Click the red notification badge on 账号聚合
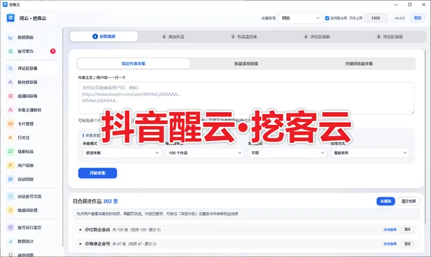This screenshot has height=257, width=431. (x=53, y=51)
